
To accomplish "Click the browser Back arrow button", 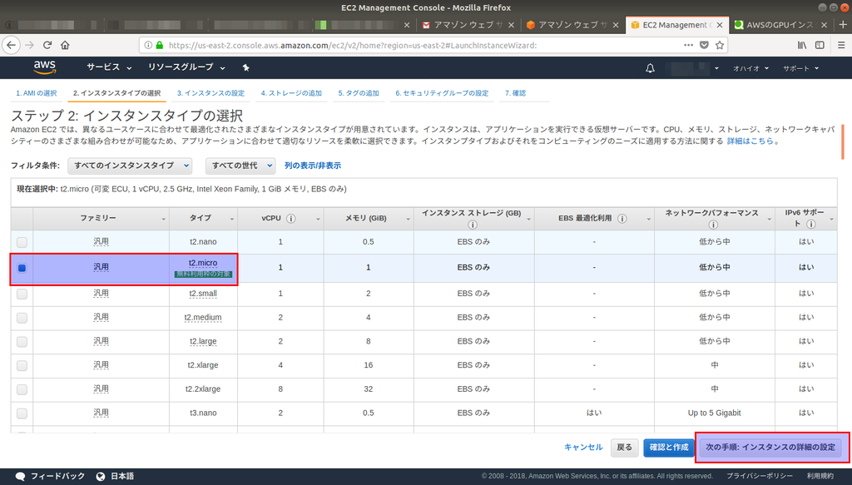I will (12, 45).
